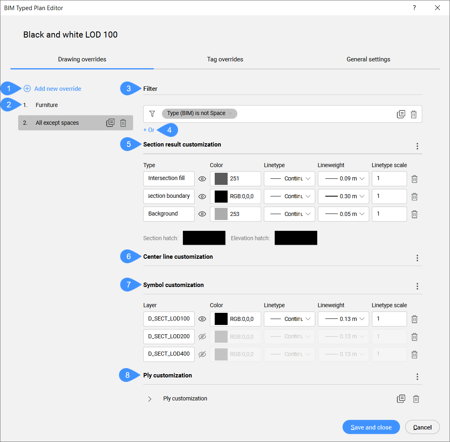Remove the Type (BIM) is not Space tag
450x442 pixels.
(x=230, y=114)
